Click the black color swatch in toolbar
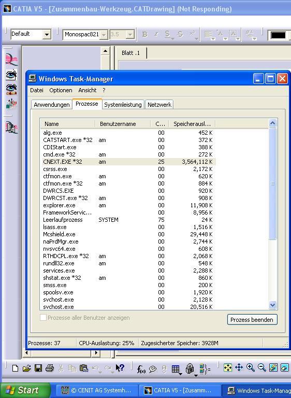The image size is (291, 398). [278, 35]
